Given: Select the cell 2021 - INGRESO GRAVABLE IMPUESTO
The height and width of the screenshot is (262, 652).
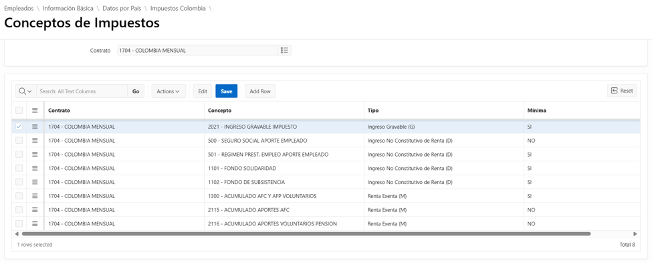Looking at the screenshot, I should coord(284,127).
